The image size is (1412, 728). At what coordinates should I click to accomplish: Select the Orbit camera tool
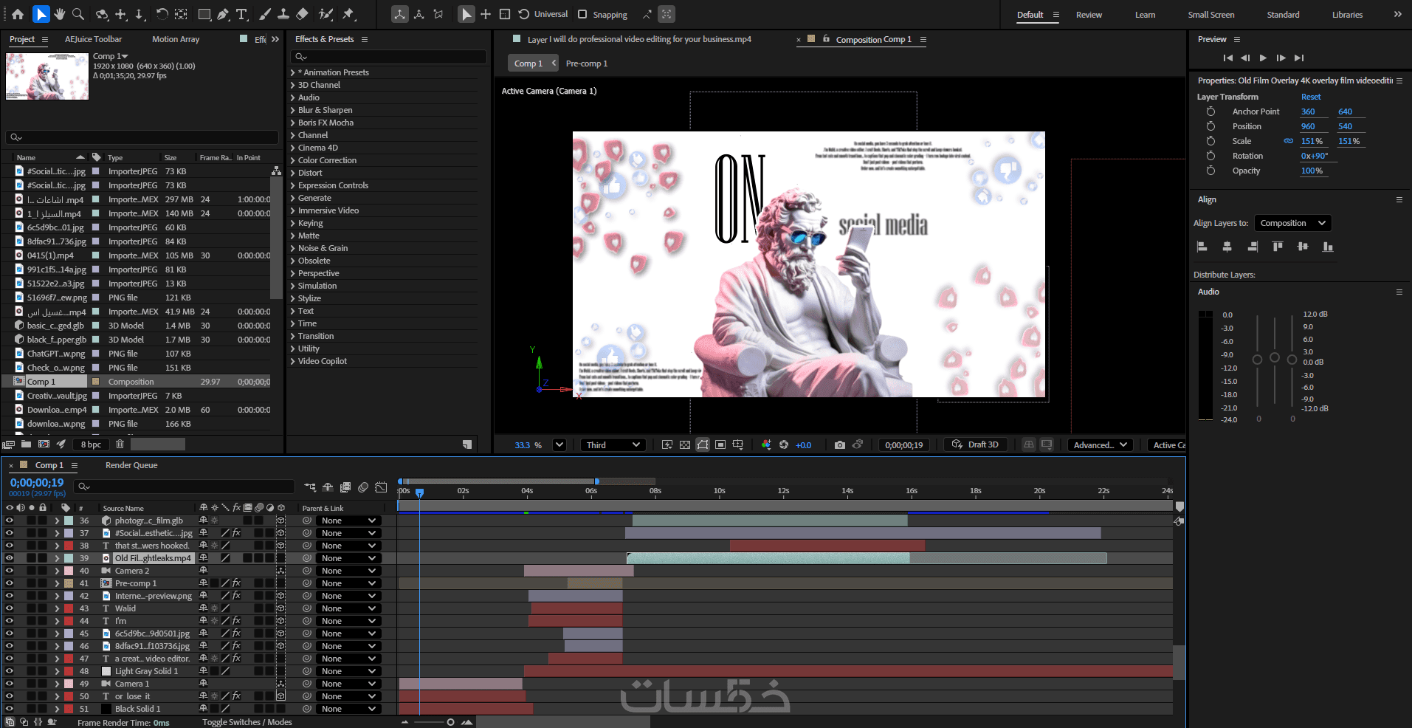102,14
